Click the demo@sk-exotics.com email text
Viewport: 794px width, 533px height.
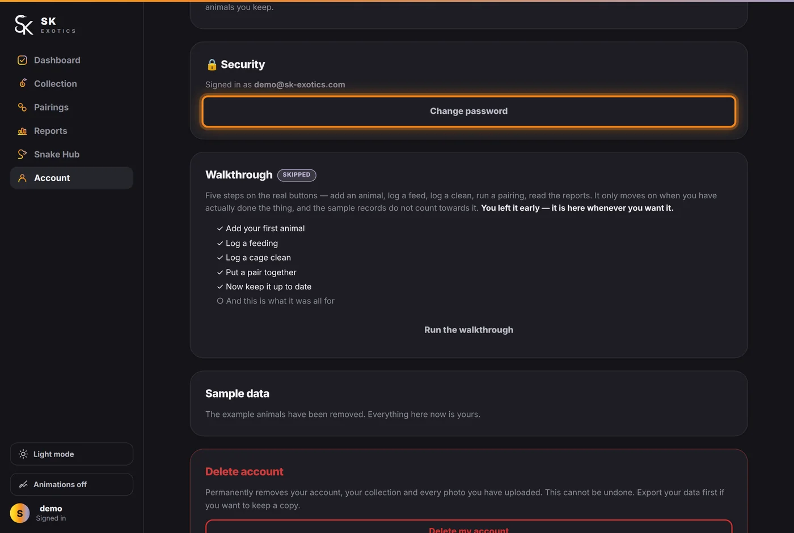click(299, 84)
